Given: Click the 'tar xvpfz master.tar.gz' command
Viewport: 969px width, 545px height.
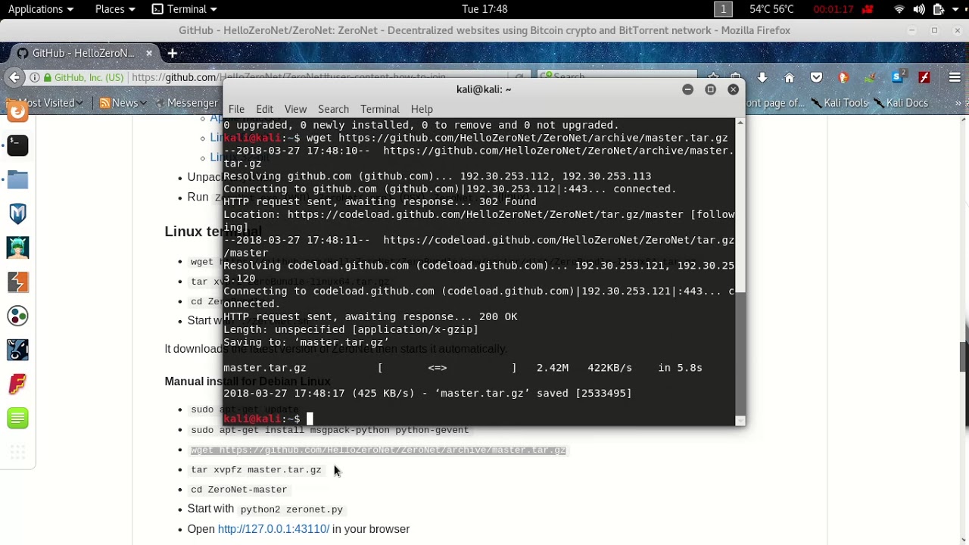Looking at the screenshot, I should tap(256, 470).
